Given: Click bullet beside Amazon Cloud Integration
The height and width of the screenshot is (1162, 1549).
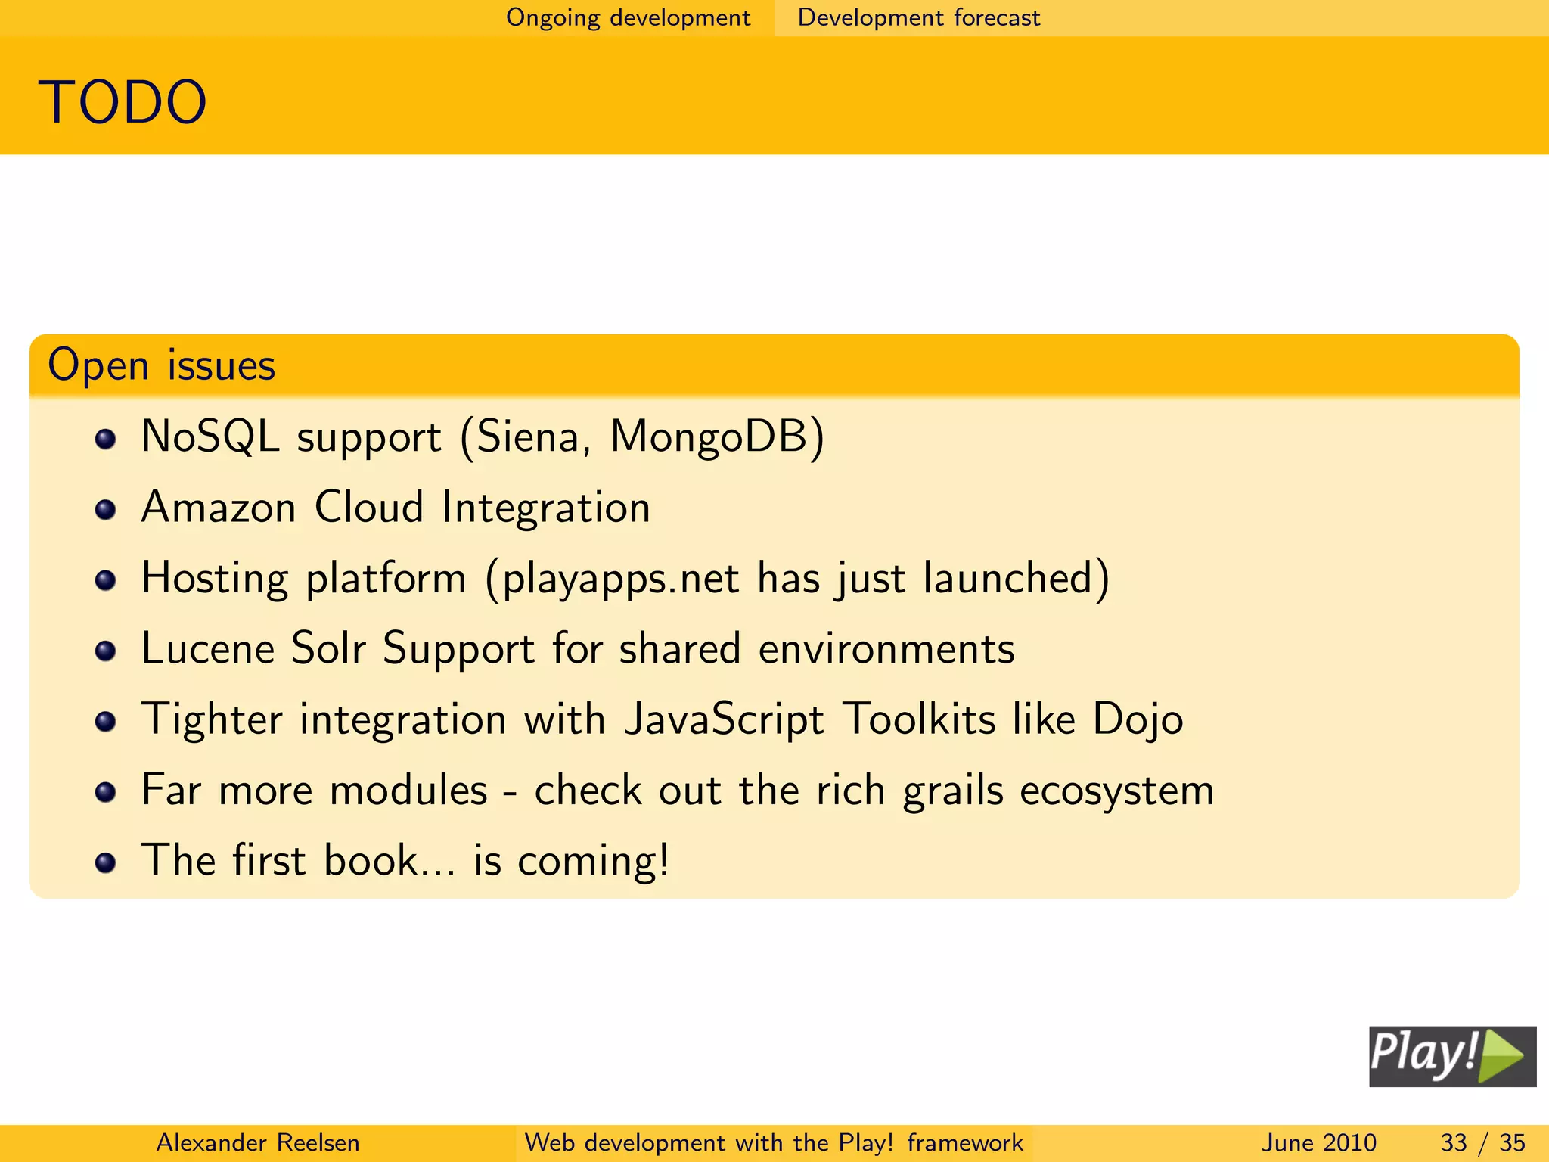Looking at the screenshot, I should tap(106, 510).
